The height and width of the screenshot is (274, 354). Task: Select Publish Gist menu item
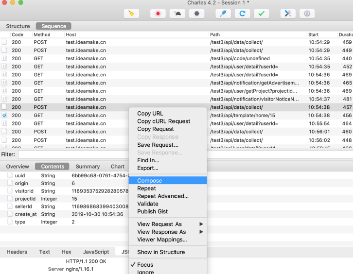pyautogui.click(x=168, y=211)
